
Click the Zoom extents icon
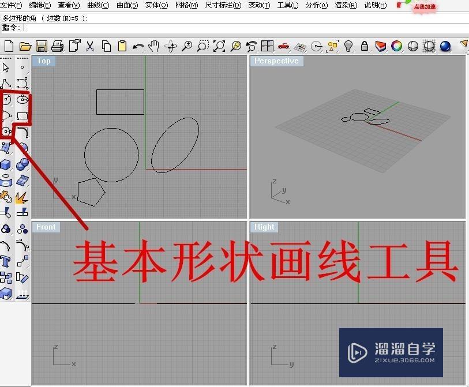click(219, 46)
